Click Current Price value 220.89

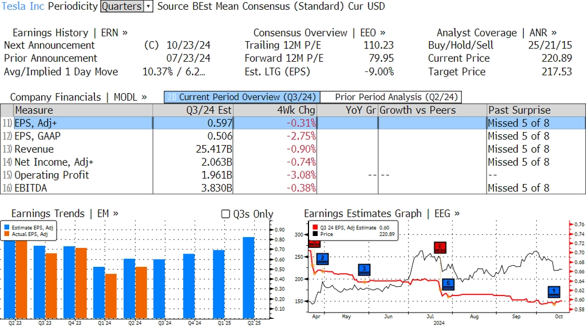(x=557, y=58)
